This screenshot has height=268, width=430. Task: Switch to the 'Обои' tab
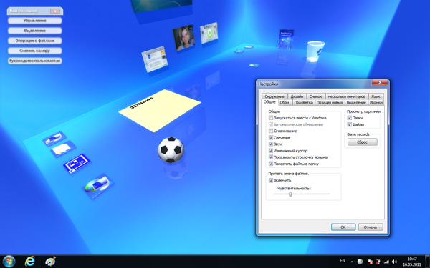pos(285,102)
